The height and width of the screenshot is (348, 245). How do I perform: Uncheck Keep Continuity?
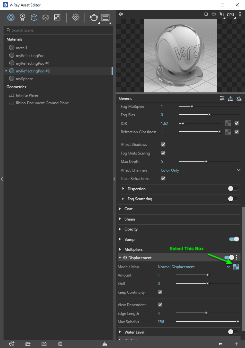(x=160, y=292)
